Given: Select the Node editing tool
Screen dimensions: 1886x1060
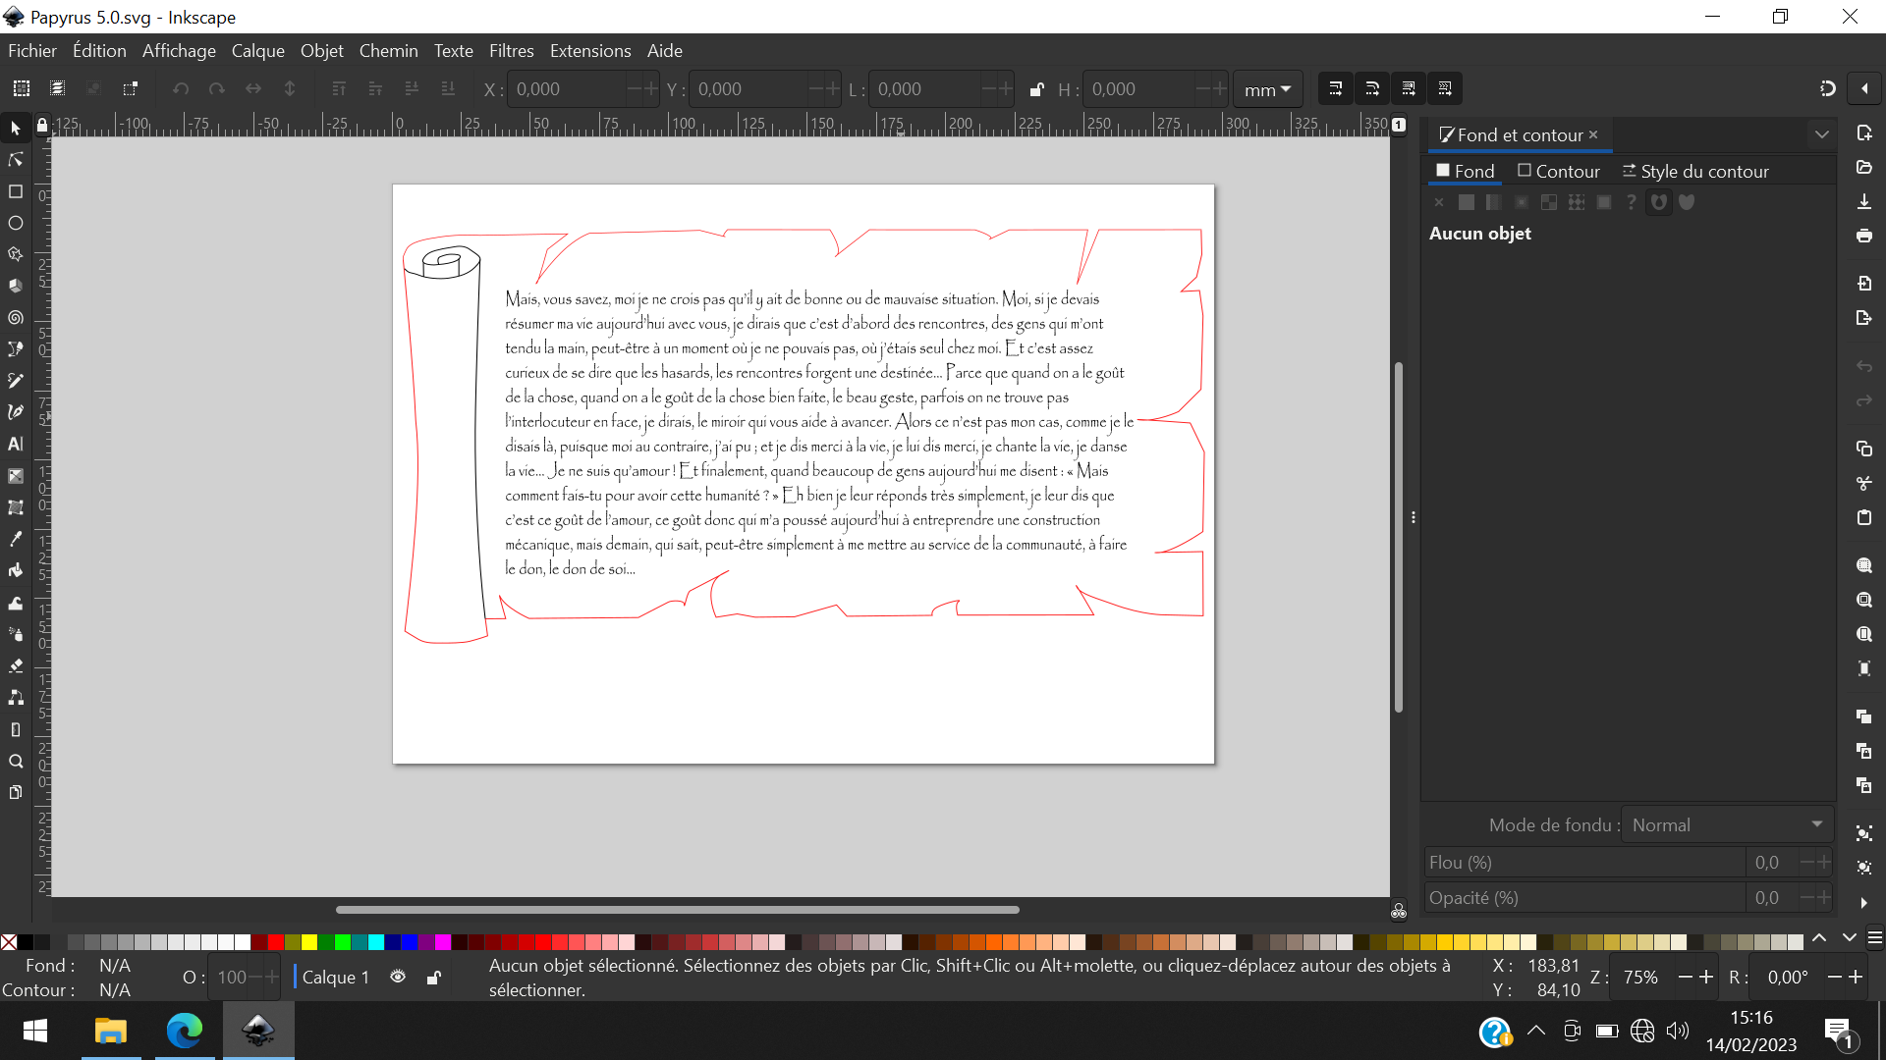Looking at the screenshot, I should coord(16,160).
